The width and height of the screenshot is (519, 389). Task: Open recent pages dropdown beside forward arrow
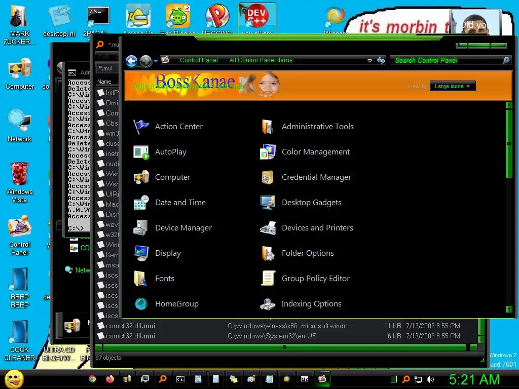[156, 61]
